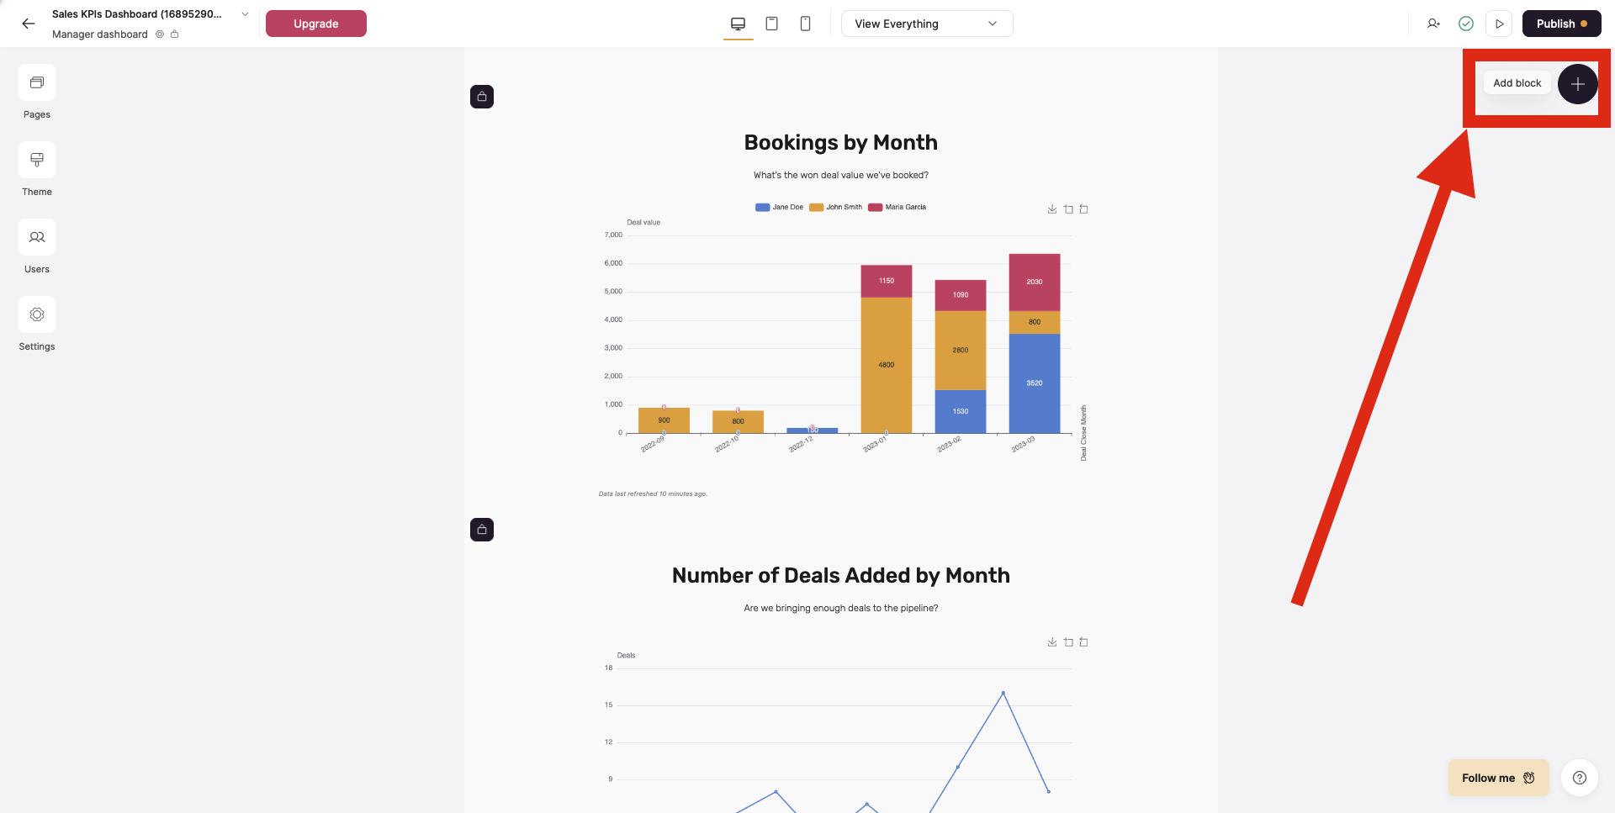Image resolution: width=1615 pixels, height=813 pixels.
Task: Open the Users panel
Action: (37, 237)
